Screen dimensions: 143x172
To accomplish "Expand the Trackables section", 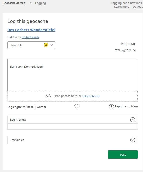I will 133,140.
